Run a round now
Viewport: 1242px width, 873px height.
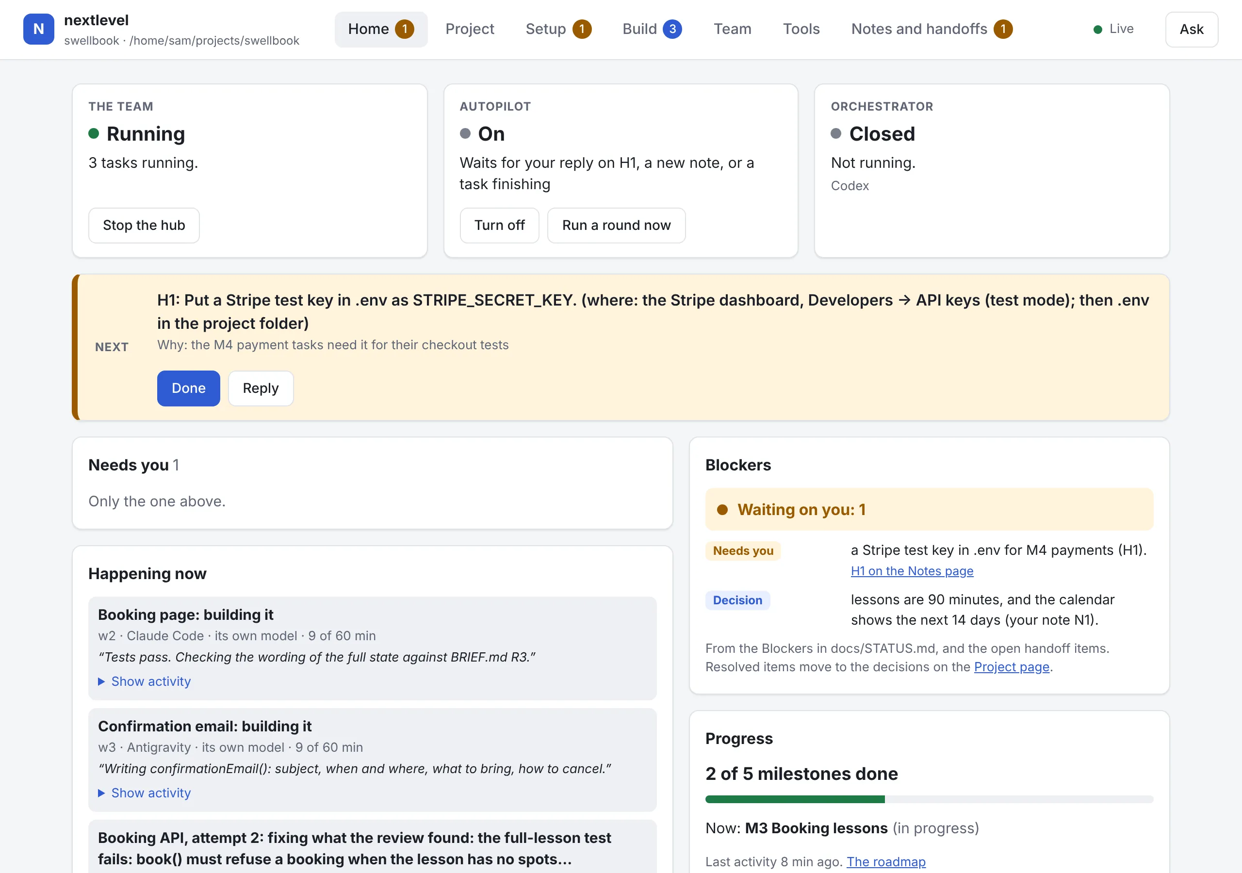tap(616, 225)
